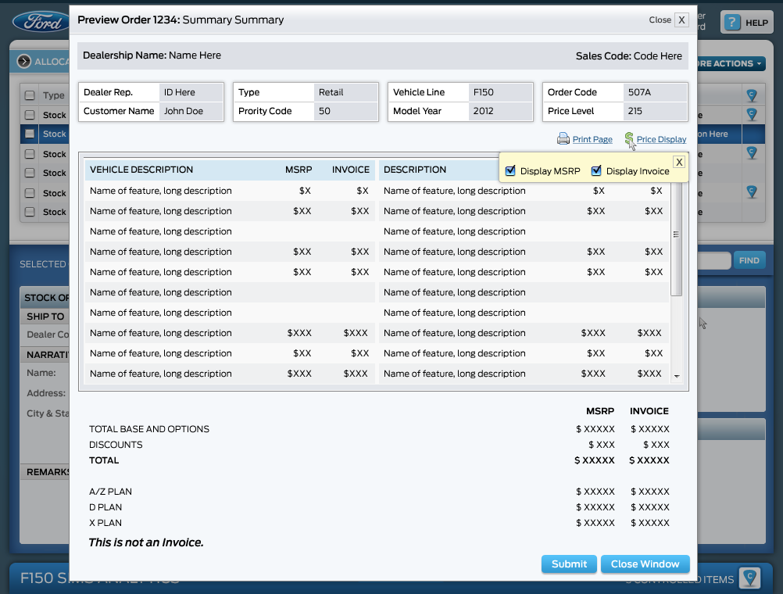Image resolution: width=783 pixels, height=594 pixels.
Task: Click the question mark Help icon
Action: coord(731,23)
